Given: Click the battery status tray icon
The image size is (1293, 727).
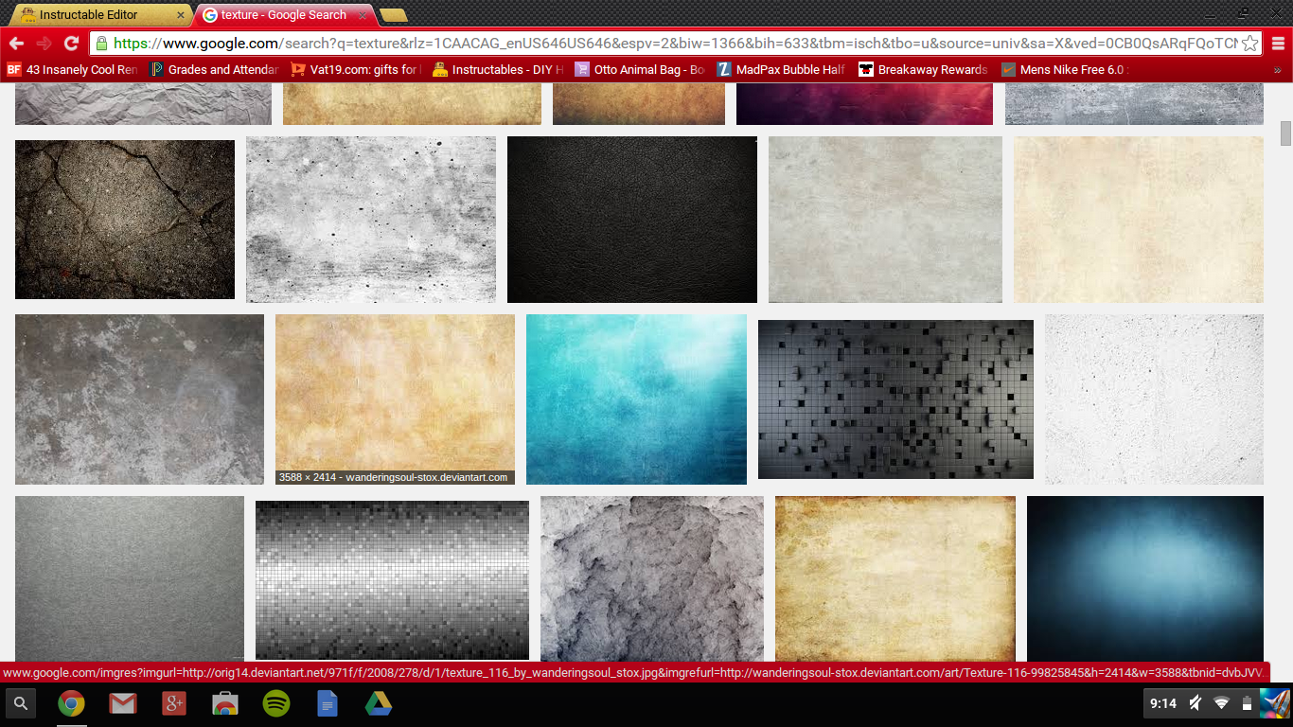Looking at the screenshot, I should tap(1247, 703).
